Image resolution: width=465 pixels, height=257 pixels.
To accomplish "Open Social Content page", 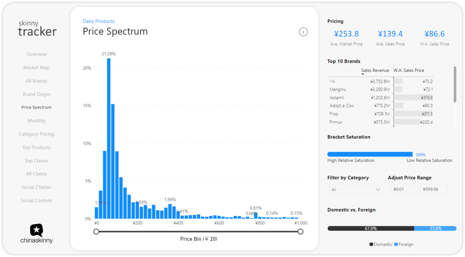I will tap(36, 201).
